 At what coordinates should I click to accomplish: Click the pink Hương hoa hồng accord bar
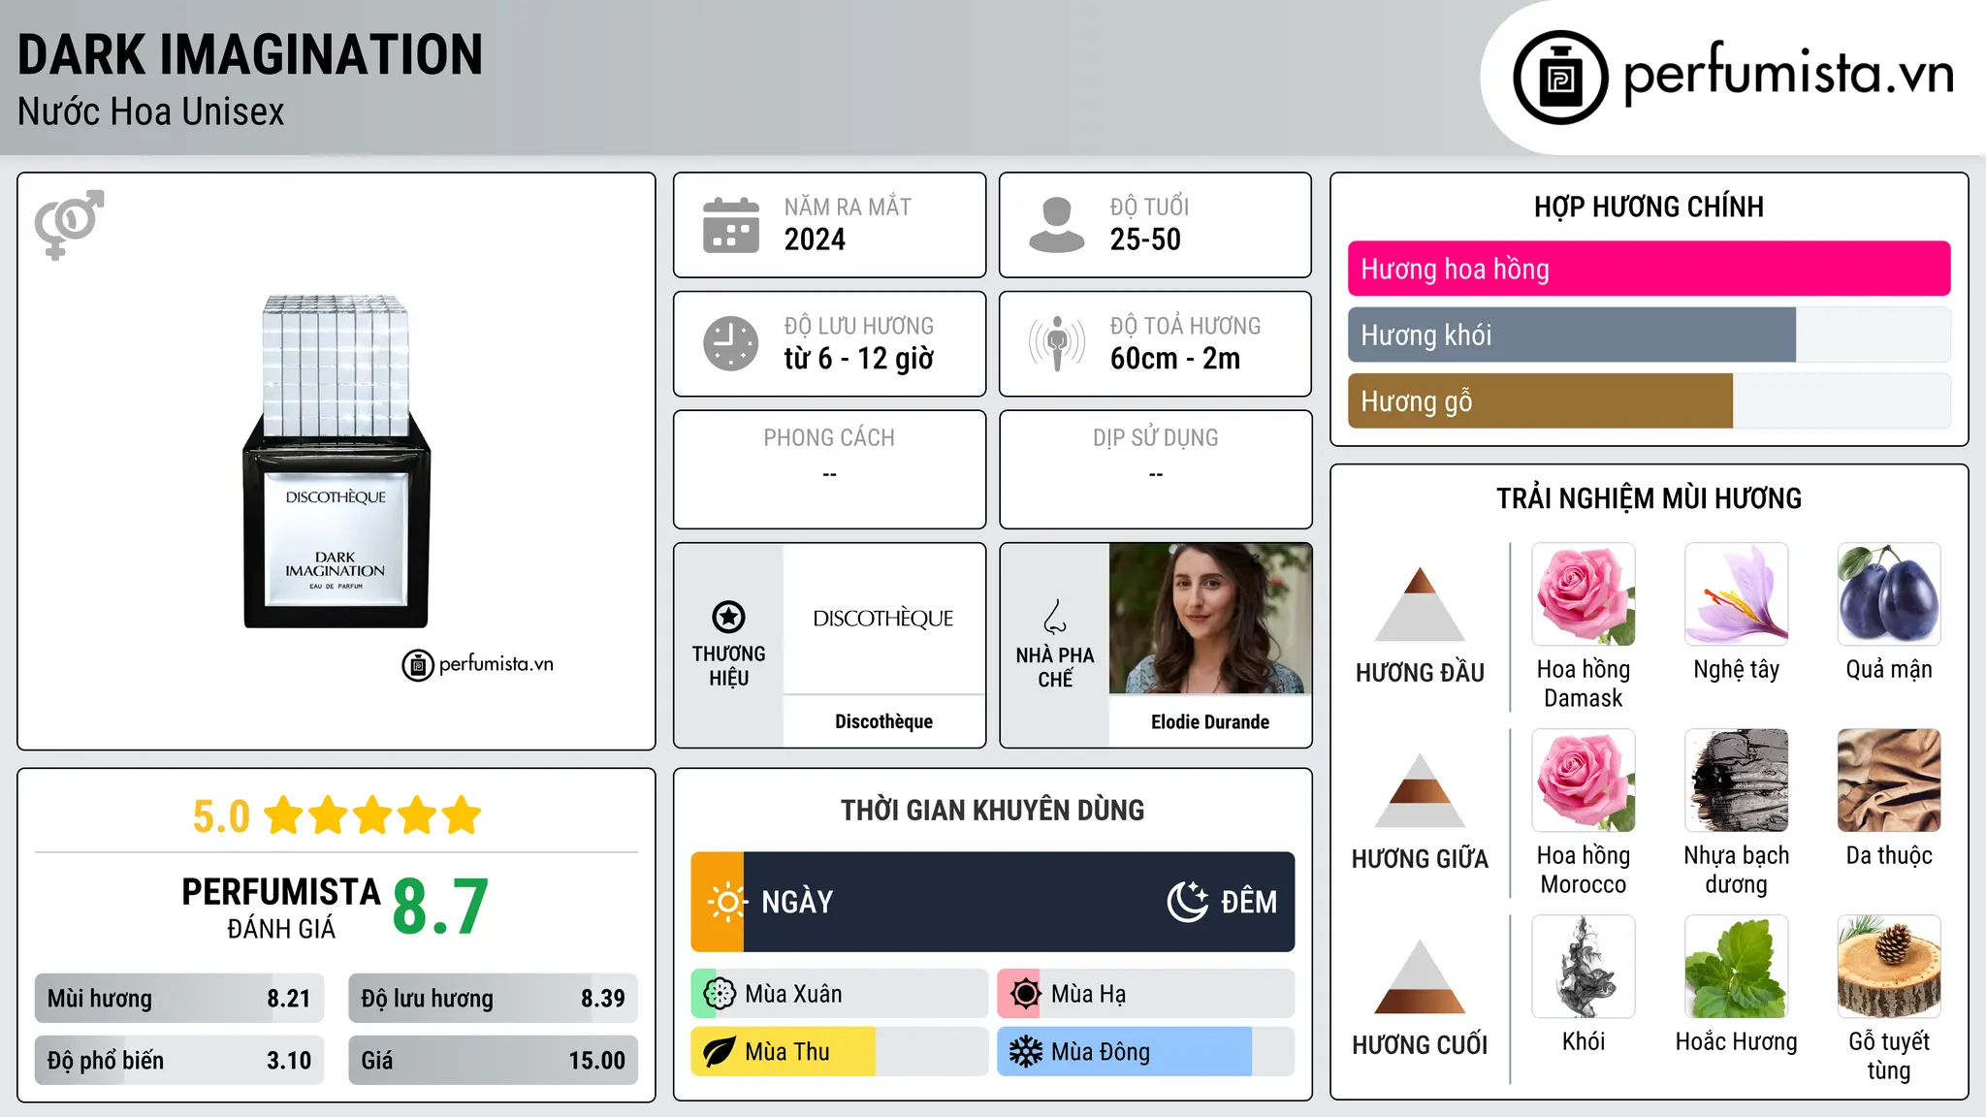pyautogui.click(x=1649, y=269)
